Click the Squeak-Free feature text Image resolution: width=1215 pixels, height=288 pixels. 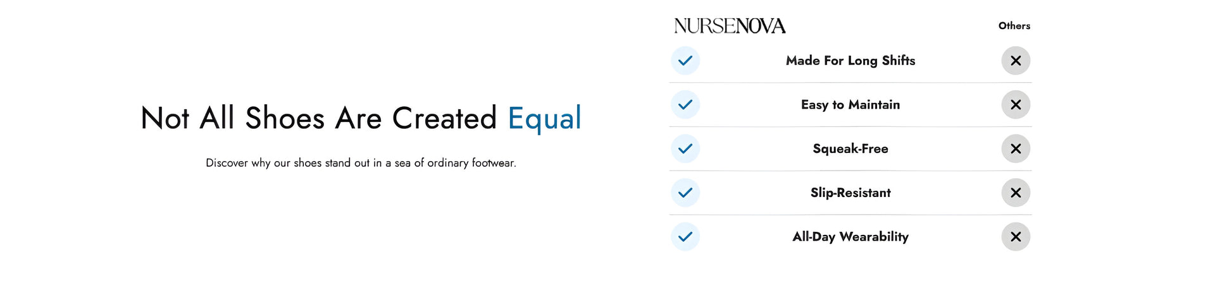(850, 149)
